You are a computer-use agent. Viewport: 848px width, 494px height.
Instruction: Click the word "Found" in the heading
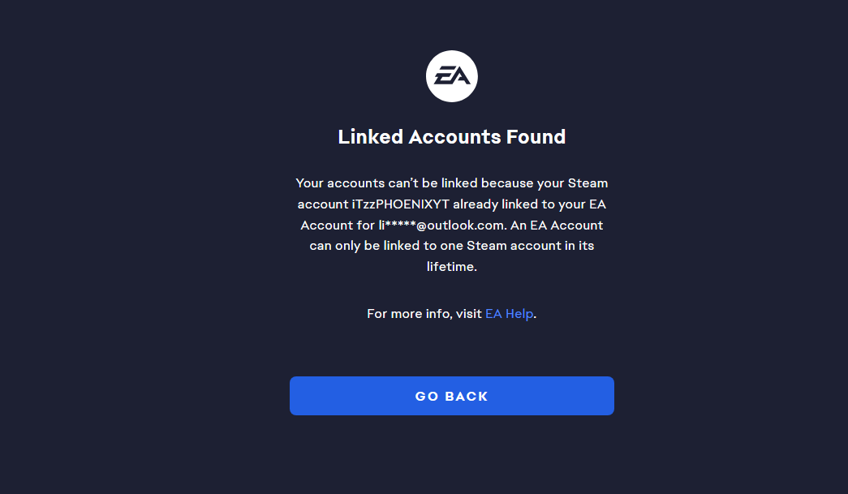[536, 137]
